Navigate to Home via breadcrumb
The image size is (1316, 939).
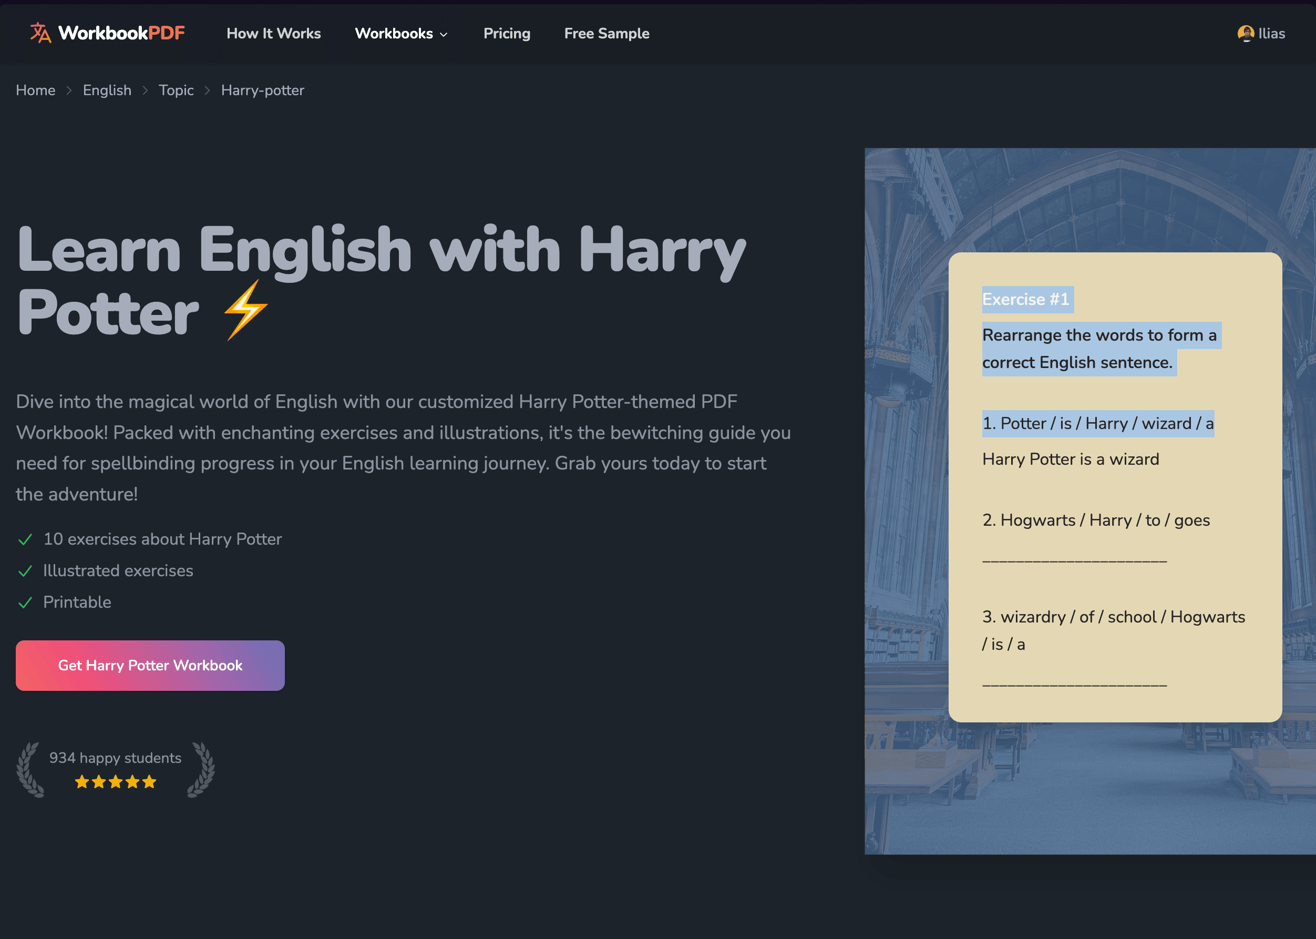tap(36, 90)
